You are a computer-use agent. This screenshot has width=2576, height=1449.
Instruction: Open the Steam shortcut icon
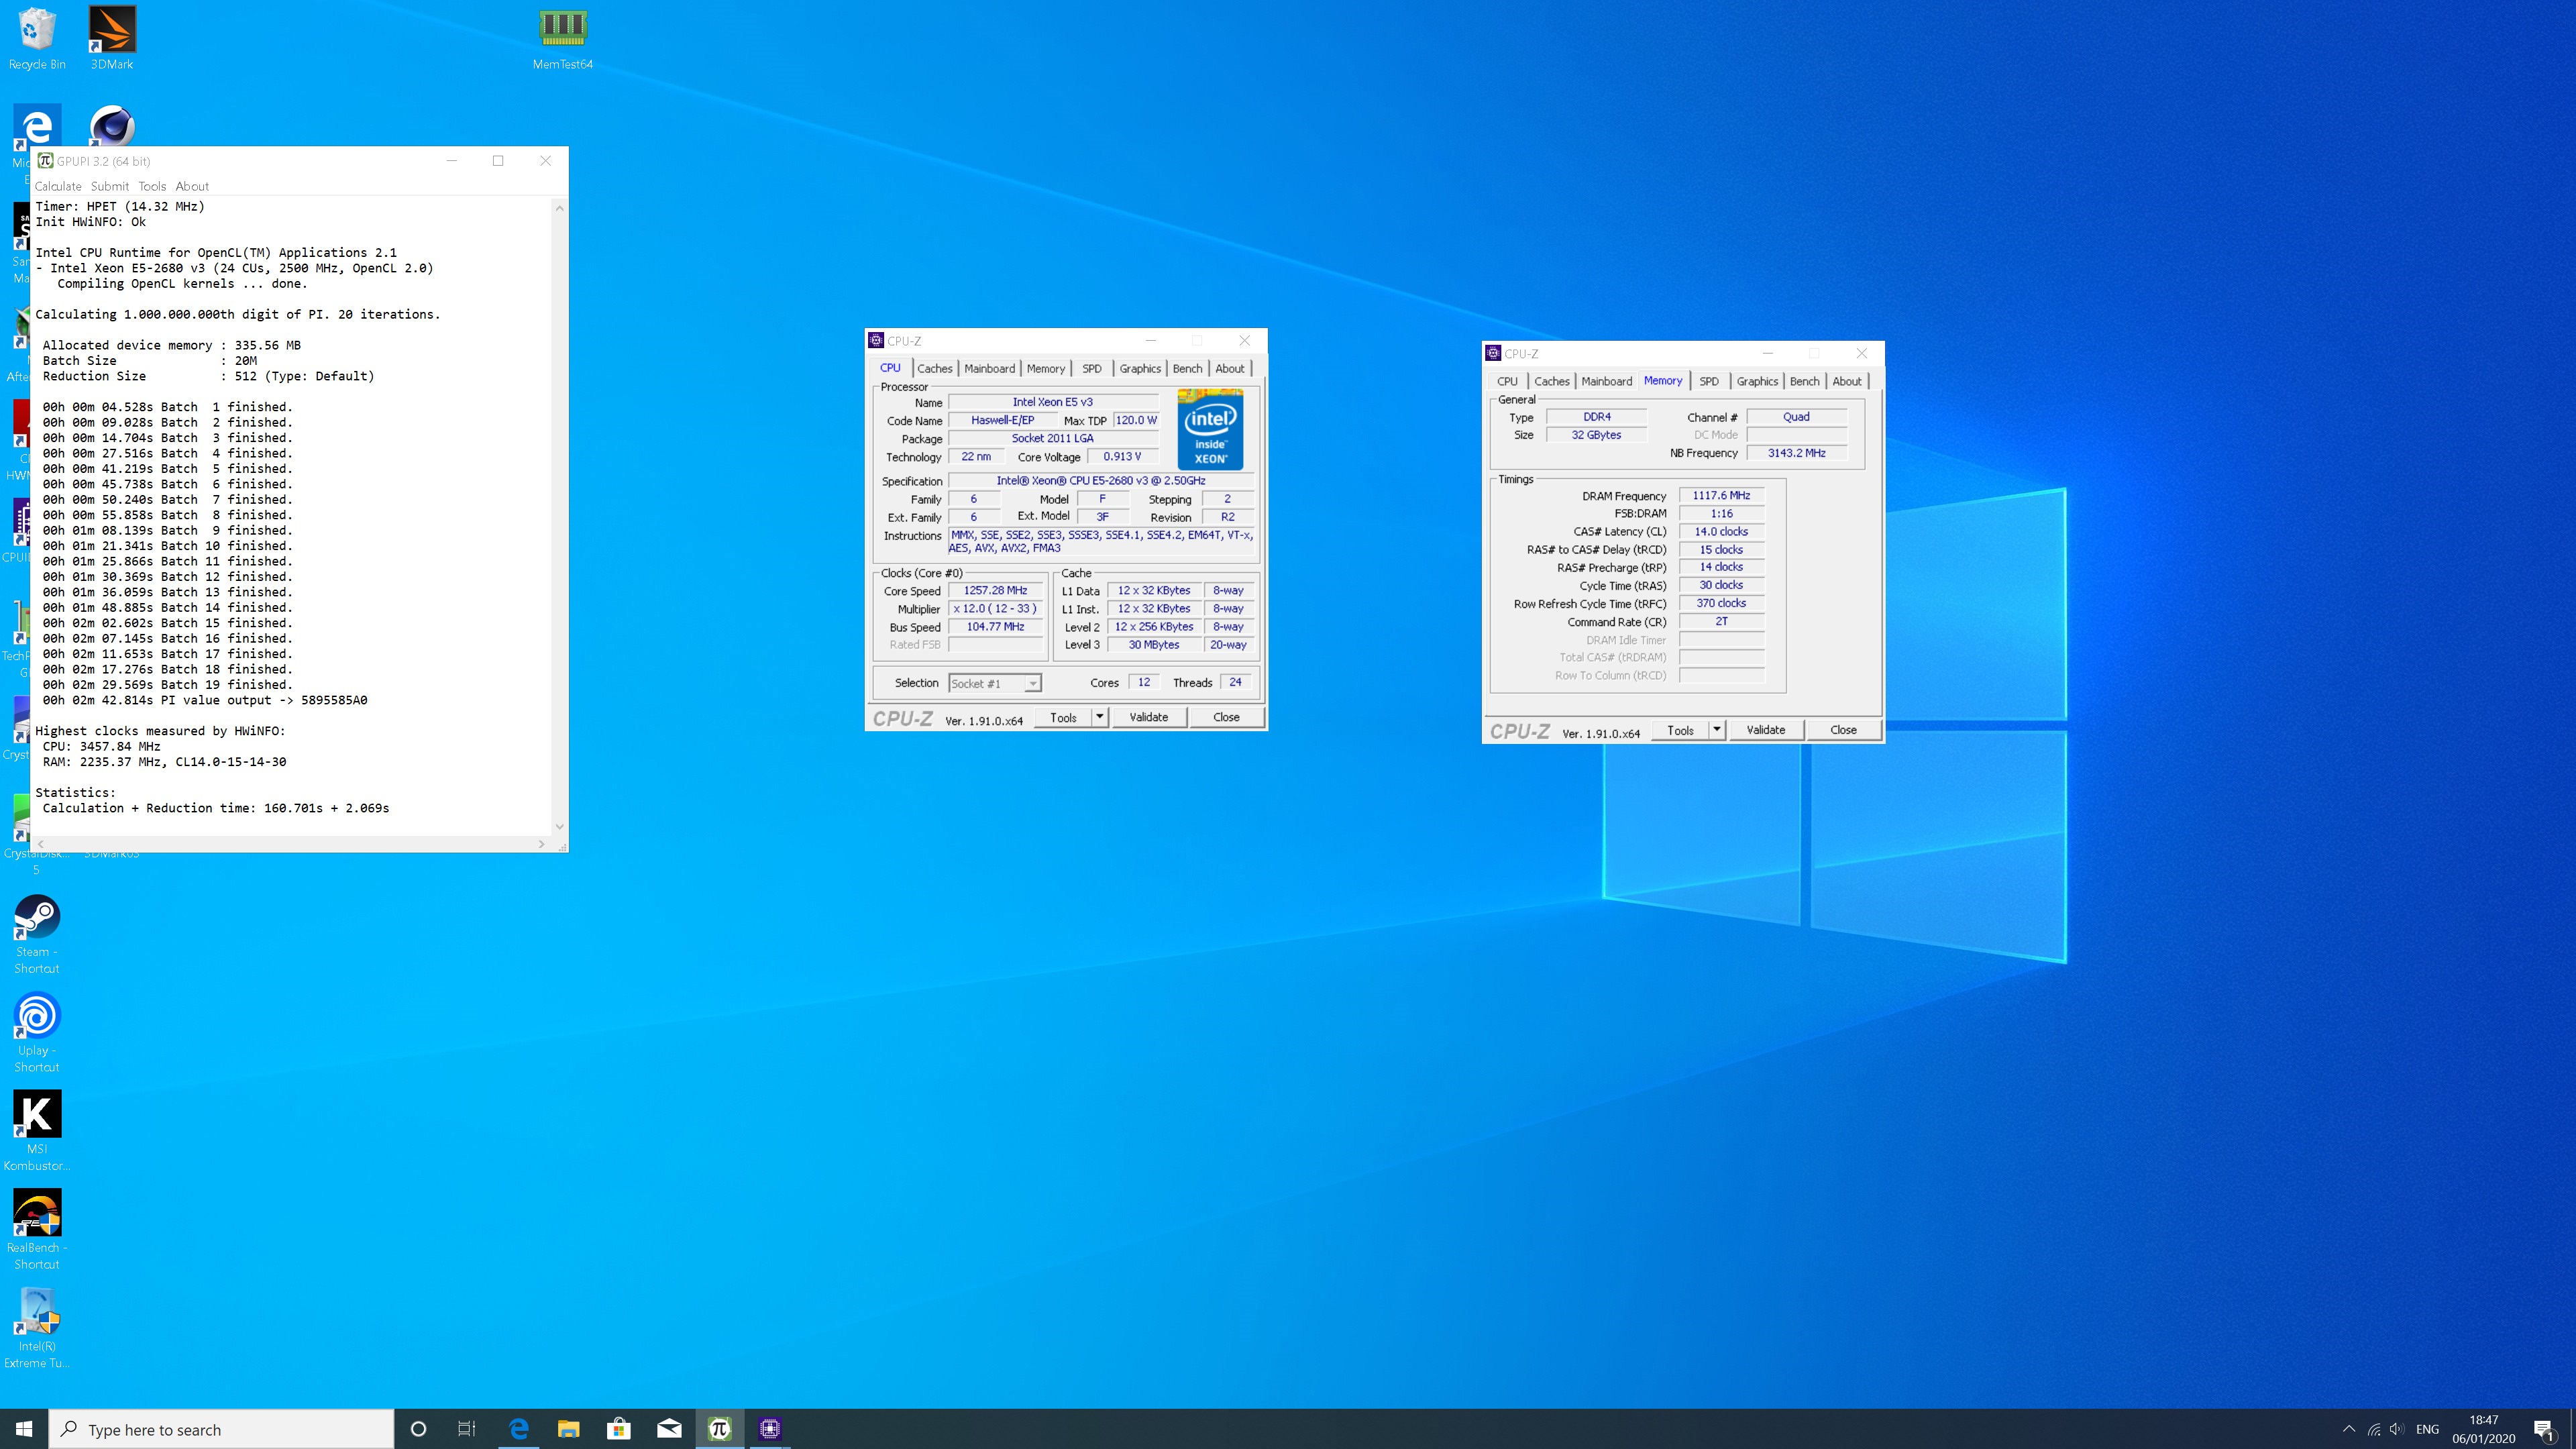point(37,933)
